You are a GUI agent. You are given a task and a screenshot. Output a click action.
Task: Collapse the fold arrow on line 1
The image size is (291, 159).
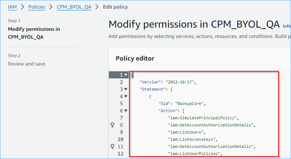click(126, 75)
